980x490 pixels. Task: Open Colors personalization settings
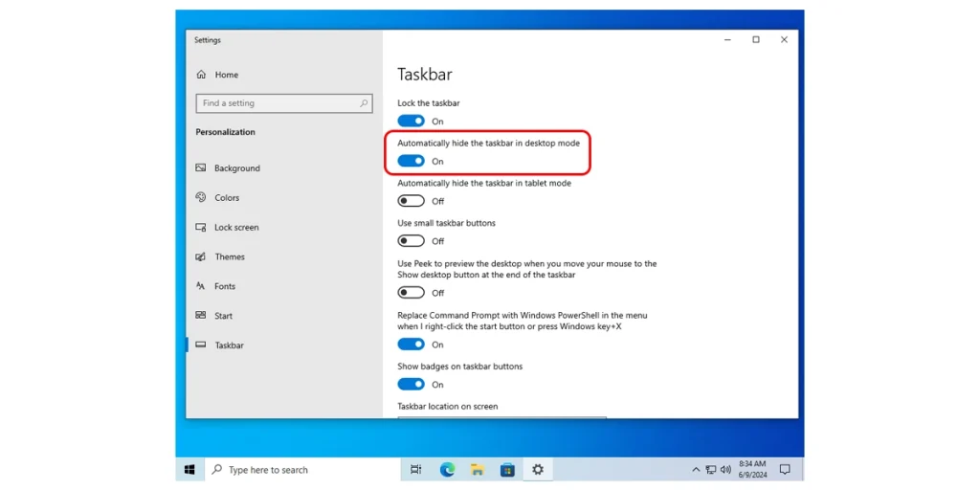[x=217, y=197]
